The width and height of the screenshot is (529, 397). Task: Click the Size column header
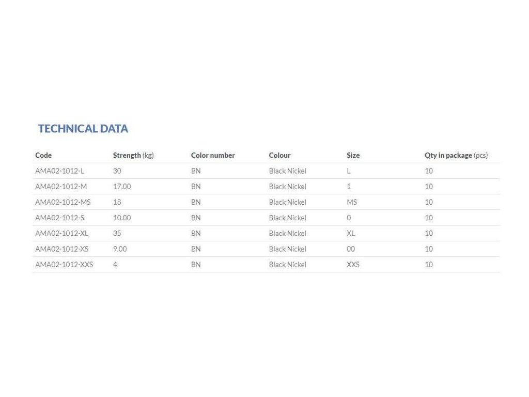pos(353,155)
